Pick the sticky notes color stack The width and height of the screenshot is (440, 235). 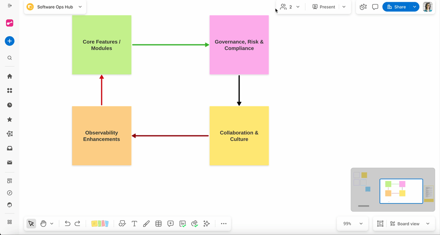pyautogui.click(x=100, y=224)
